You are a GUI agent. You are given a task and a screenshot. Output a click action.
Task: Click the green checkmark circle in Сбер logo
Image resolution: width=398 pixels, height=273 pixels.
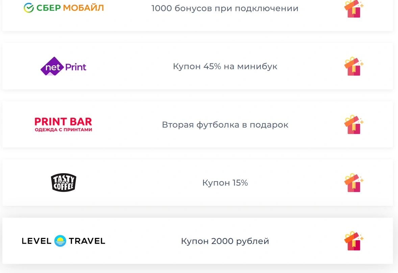click(29, 8)
